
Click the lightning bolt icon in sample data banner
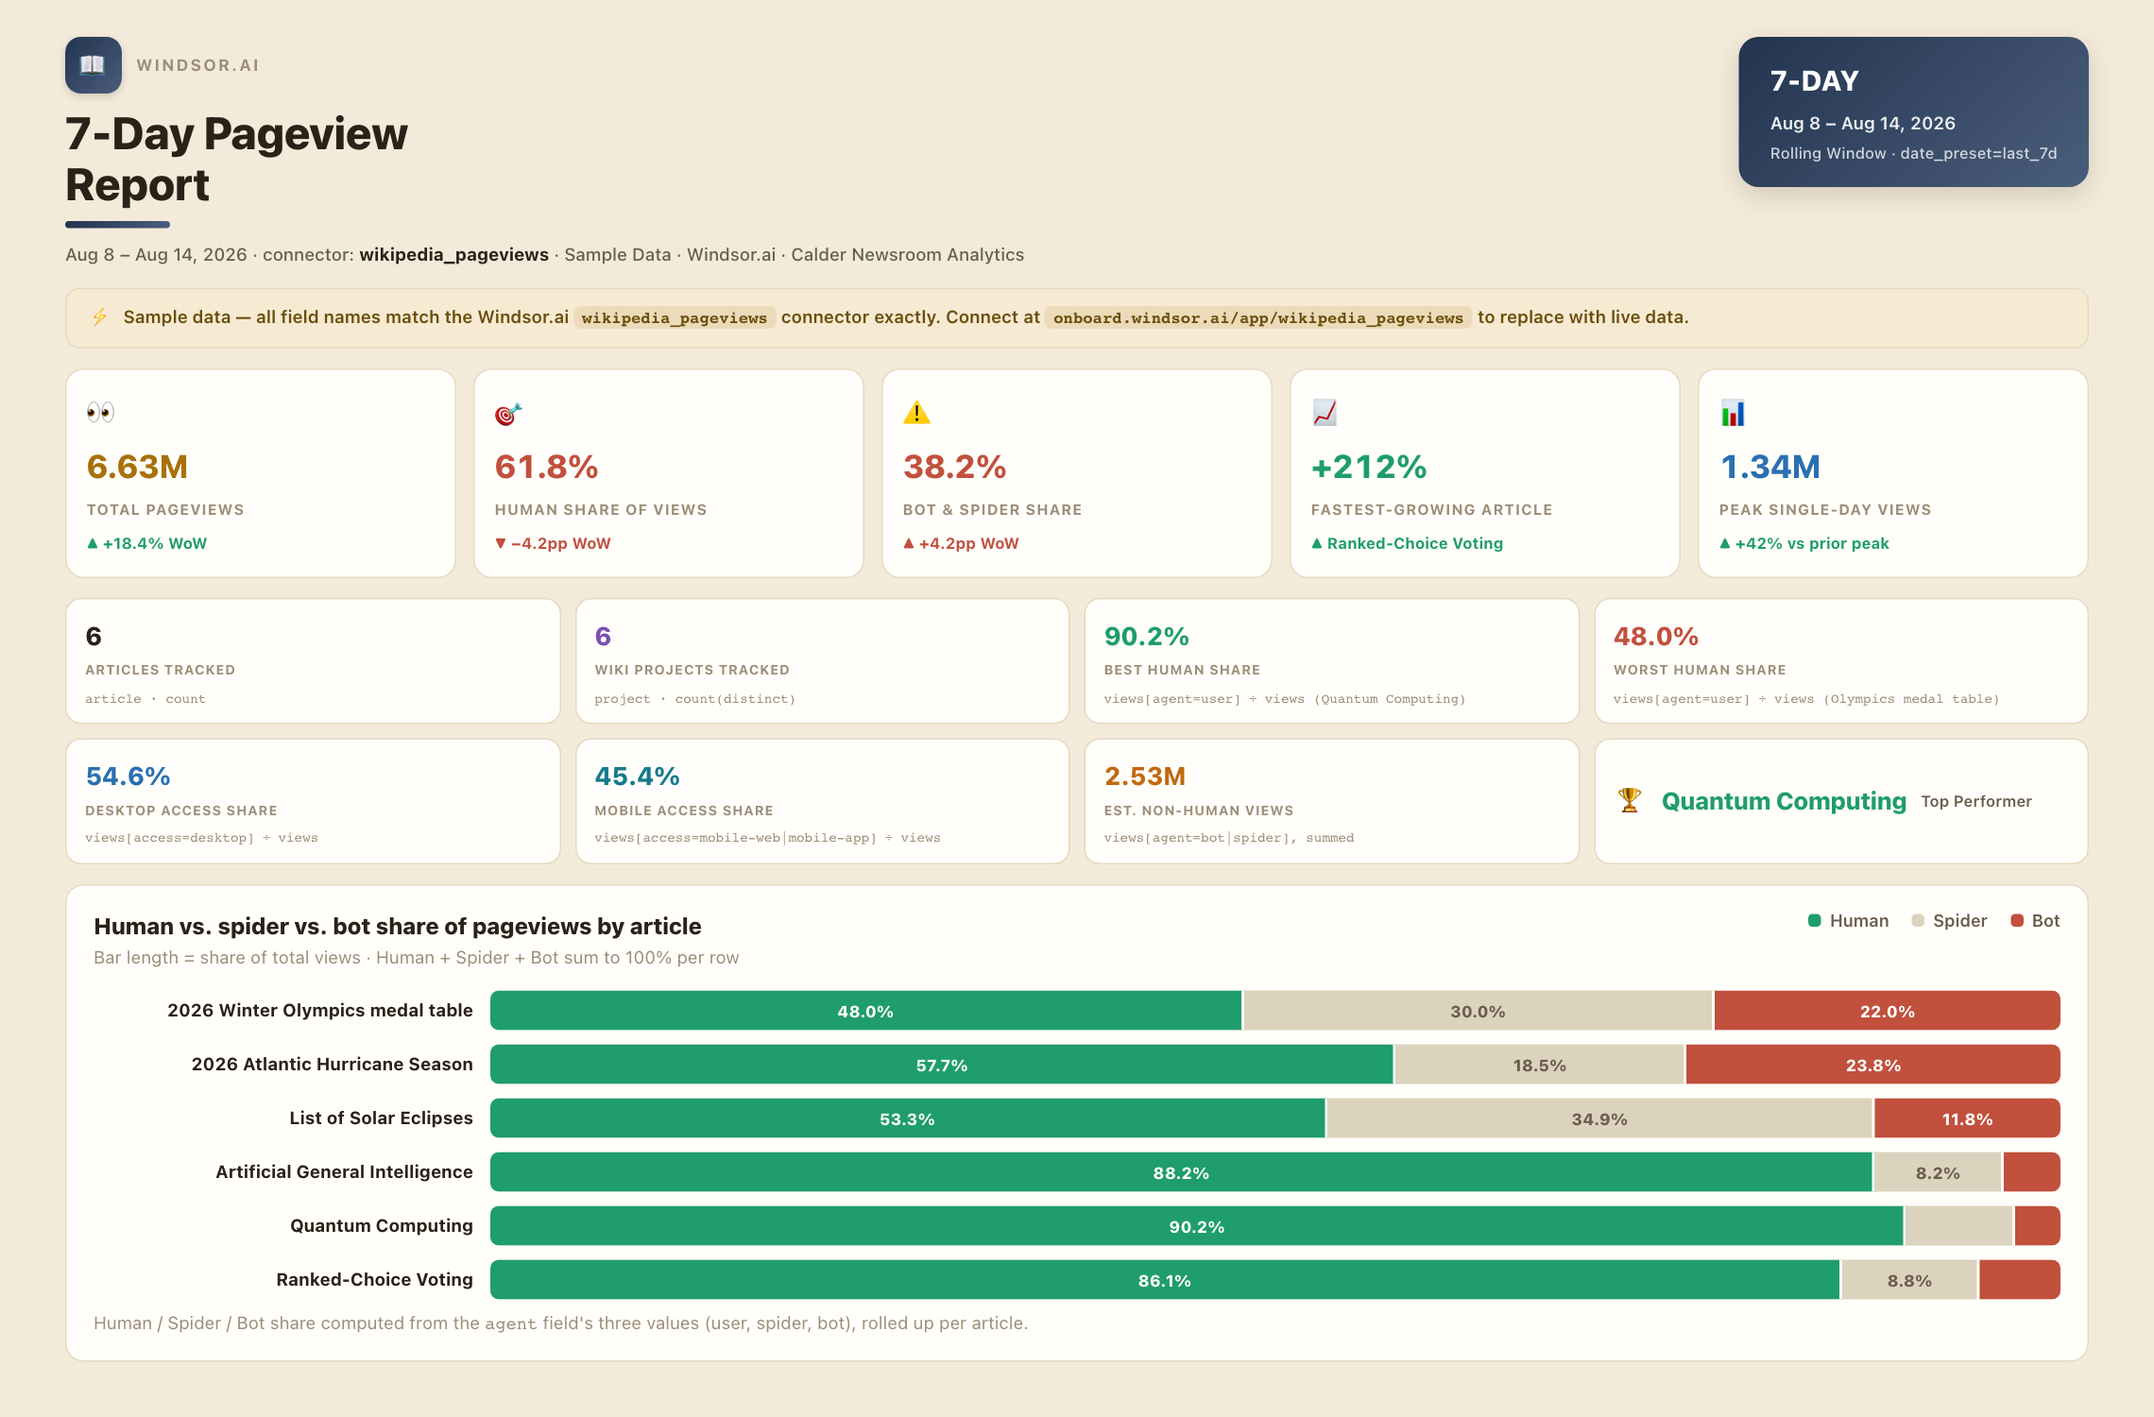point(100,317)
